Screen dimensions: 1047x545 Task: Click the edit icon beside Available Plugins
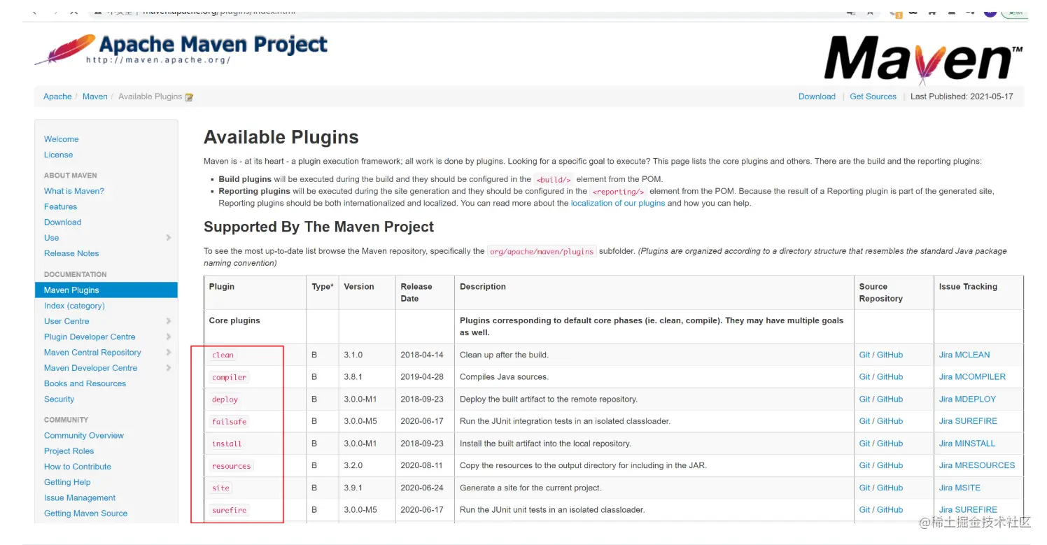click(x=189, y=97)
